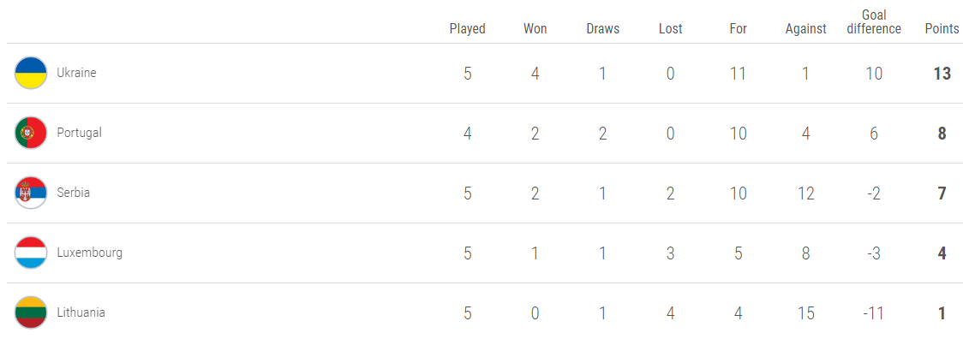Click Lithuania's -11 goal difference cell

pyautogui.click(x=873, y=313)
